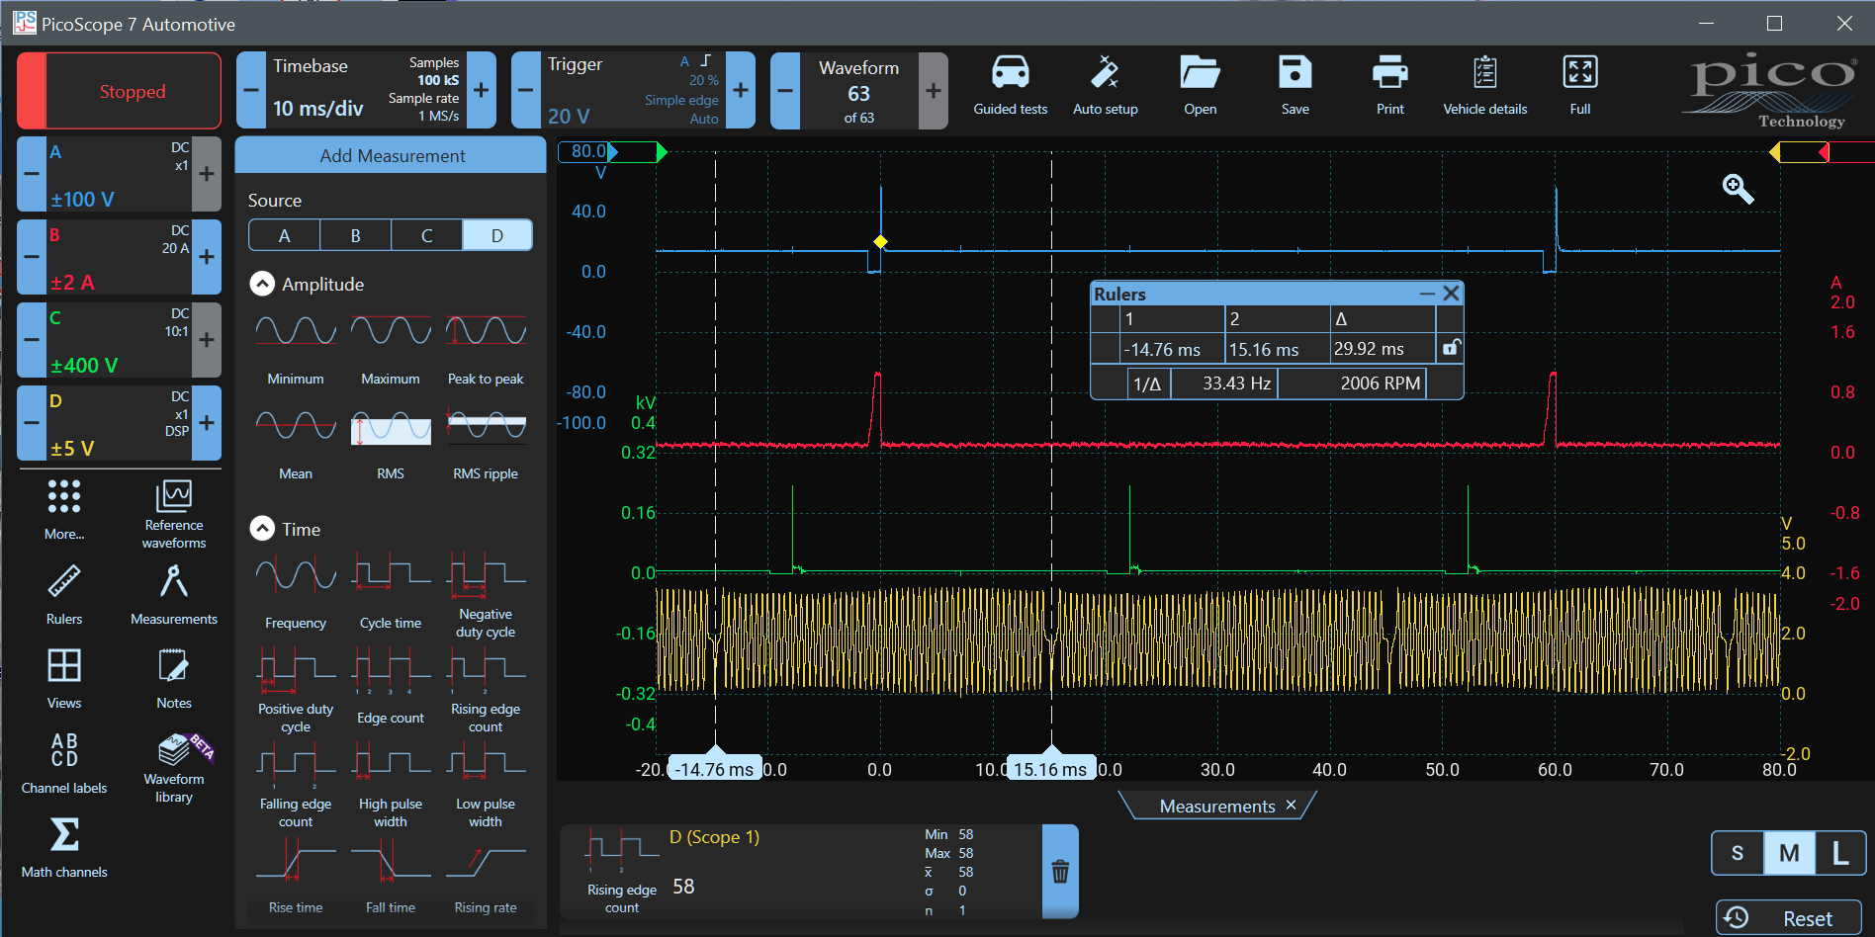Increase the timebase with plus
1875x937 pixels.
[x=481, y=90]
